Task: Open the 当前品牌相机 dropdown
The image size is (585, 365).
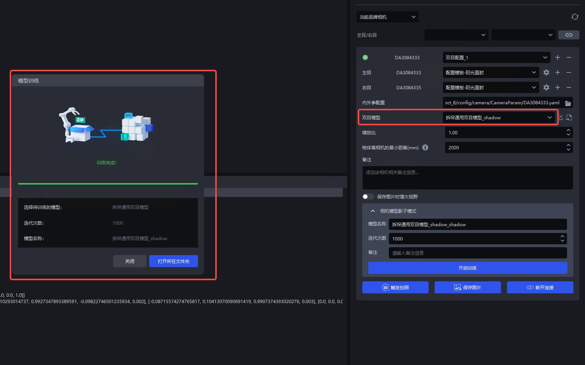Action: (x=388, y=17)
